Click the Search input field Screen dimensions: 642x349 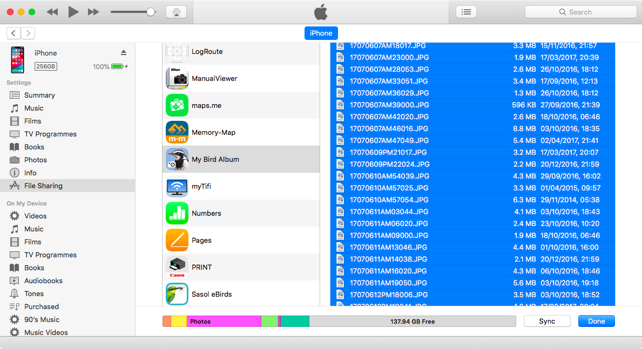580,12
